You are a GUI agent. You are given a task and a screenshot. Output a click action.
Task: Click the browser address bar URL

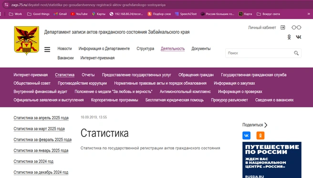tap(88, 5)
